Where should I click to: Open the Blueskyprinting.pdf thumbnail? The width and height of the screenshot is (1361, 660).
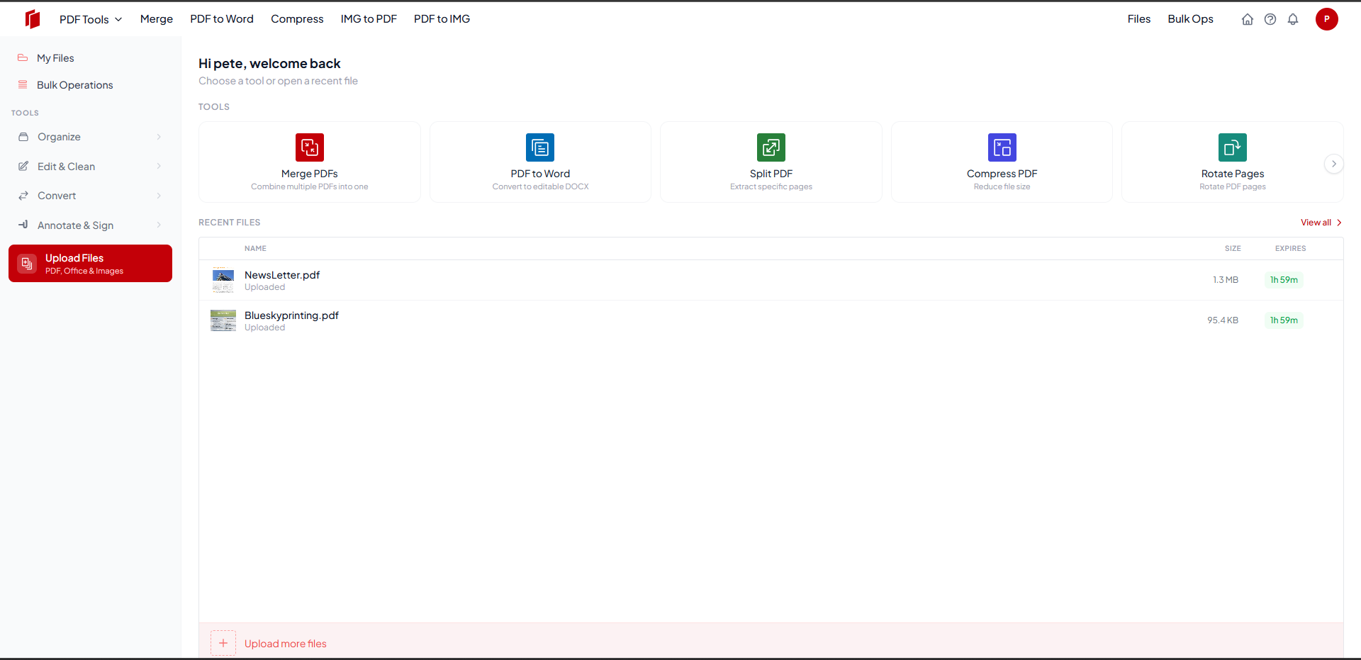point(223,320)
